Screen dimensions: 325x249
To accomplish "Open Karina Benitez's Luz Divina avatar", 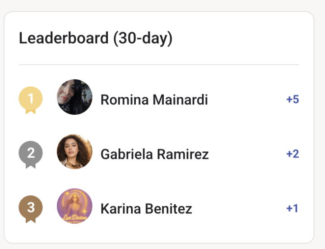I will click(74, 206).
